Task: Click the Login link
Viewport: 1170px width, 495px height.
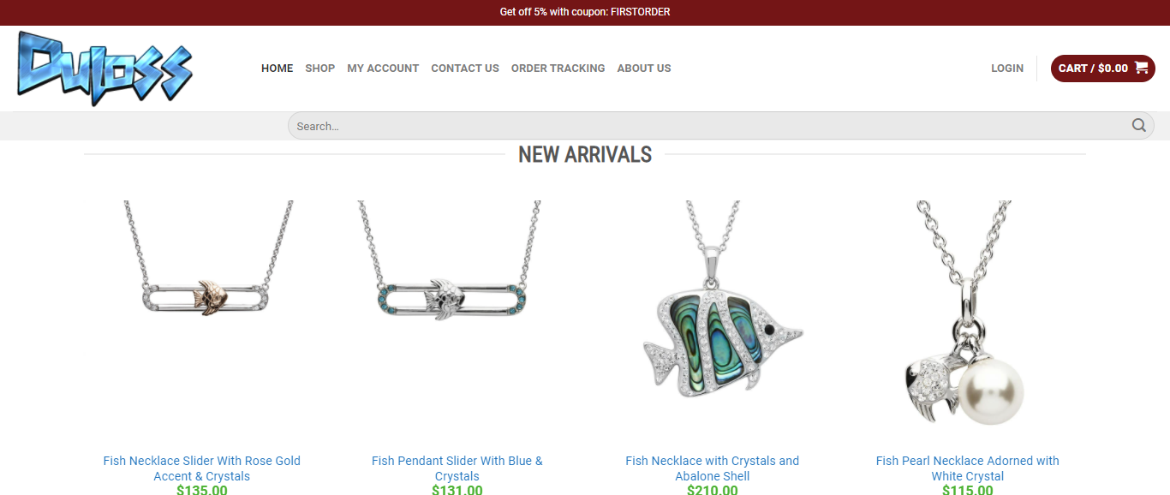Action: click(x=1007, y=69)
